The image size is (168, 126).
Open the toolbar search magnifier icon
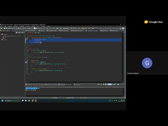tap(118, 28)
